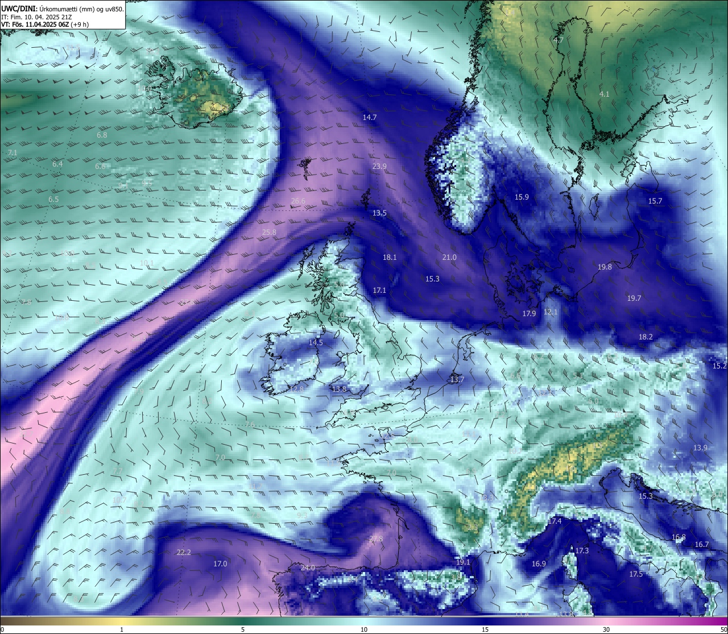Image resolution: width=728 pixels, height=634 pixels.
Task: Click the 15.9 value over the Skagerrak
Action: (x=522, y=197)
